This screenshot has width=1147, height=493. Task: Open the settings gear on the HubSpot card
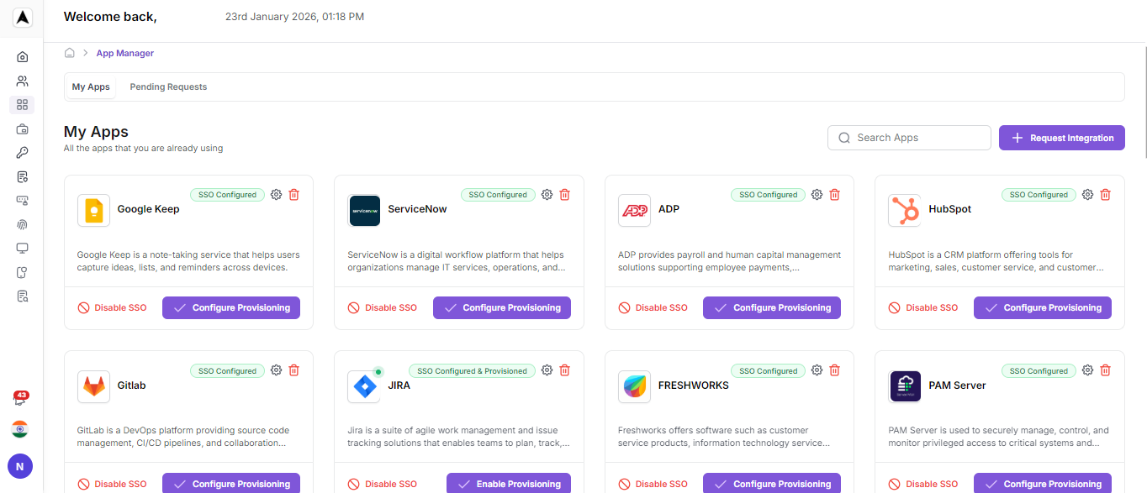1087,195
